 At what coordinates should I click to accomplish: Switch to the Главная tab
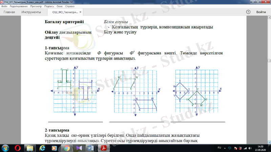click(9, 12)
